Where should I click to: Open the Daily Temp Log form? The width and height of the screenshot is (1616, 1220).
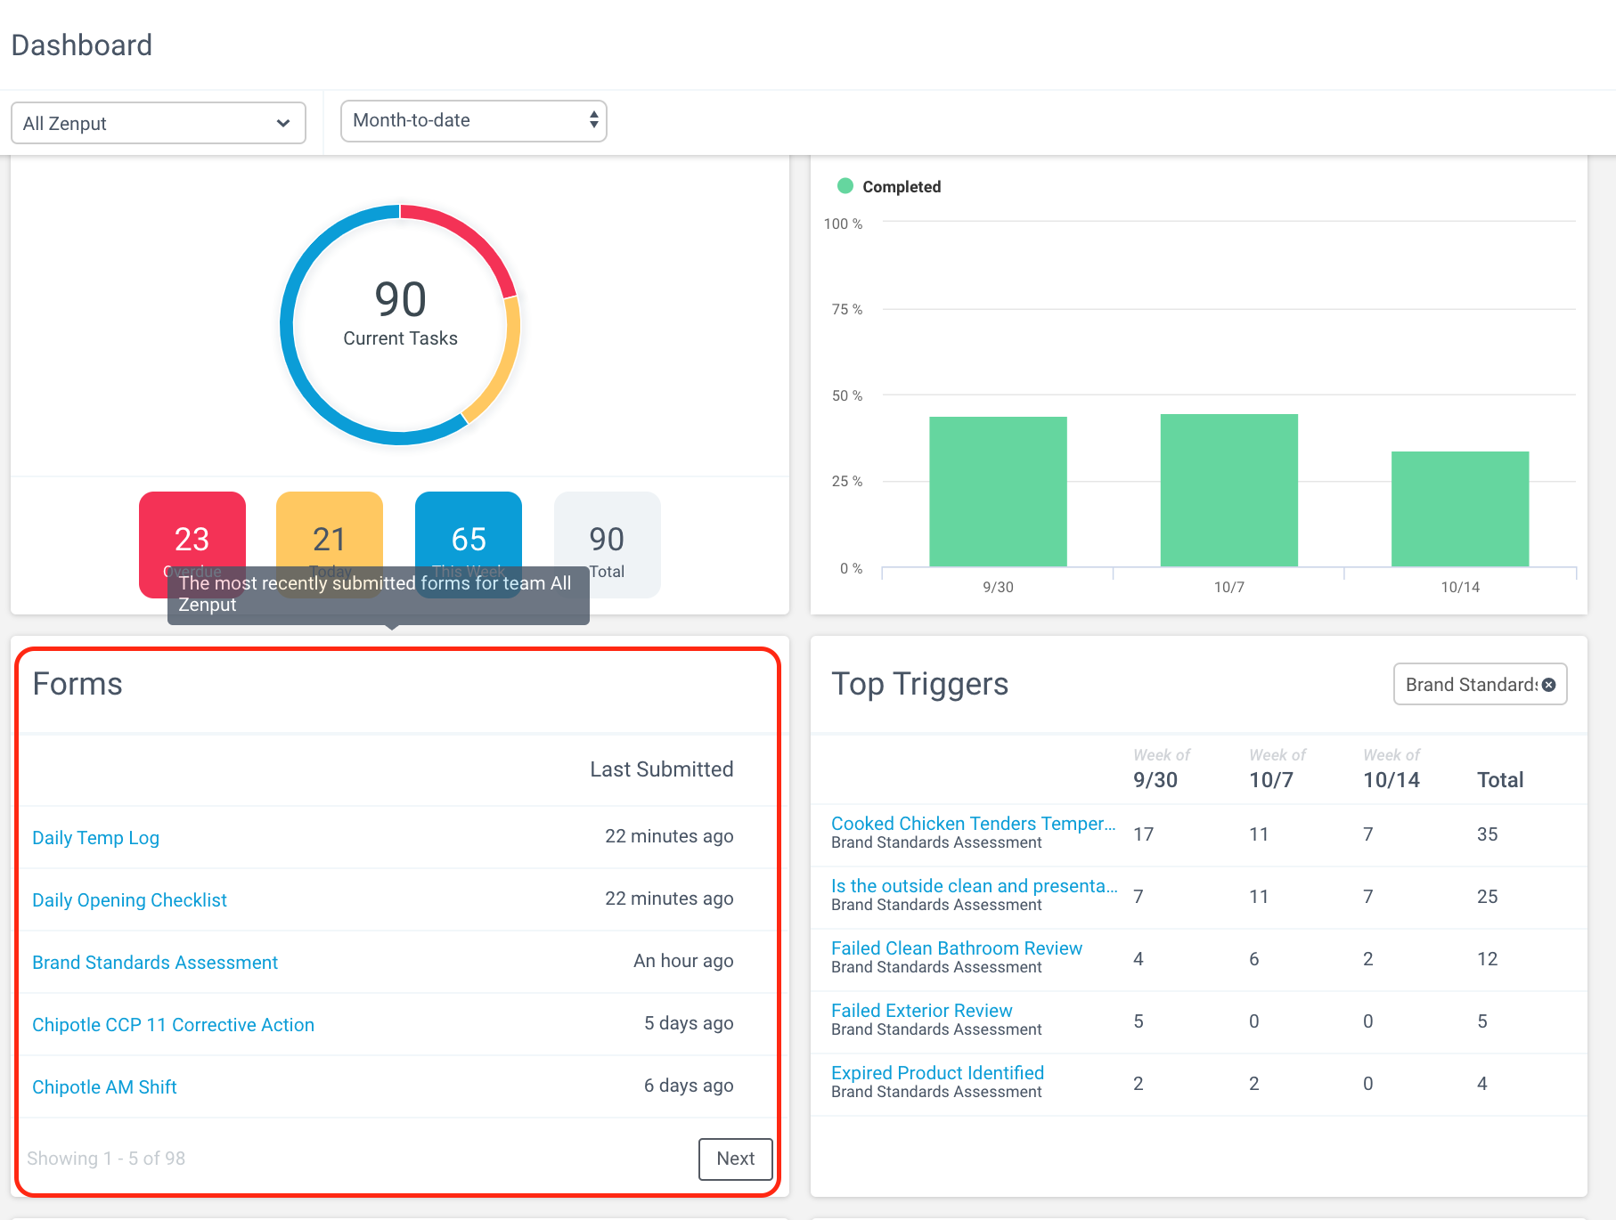[95, 838]
